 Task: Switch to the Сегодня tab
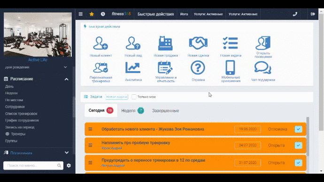coord(101,111)
